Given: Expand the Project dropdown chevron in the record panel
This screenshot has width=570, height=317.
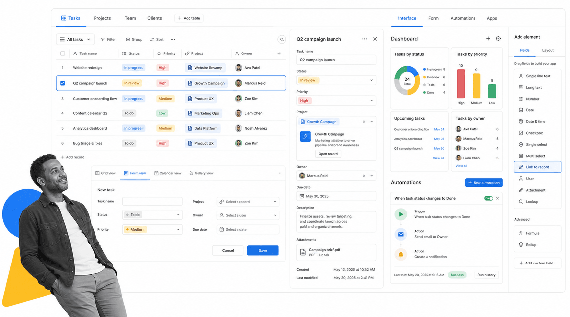Looking at the screenshot, I should tap(371, 122).
